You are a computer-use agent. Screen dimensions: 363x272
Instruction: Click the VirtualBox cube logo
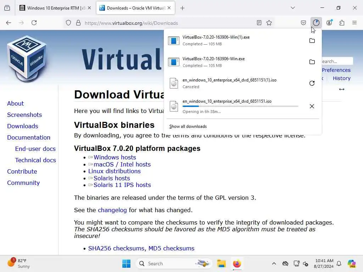pyautogui.click(x=27, y=58)
